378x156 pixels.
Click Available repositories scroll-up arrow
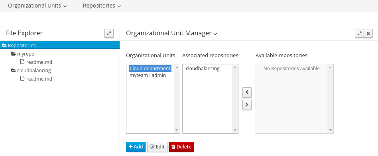click(x=330, y=67)
